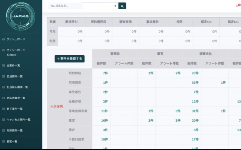The height and width of the screenshot is (150, 241).
Task: Click the 顧客 group header
Action: click(x=160, y=54)
